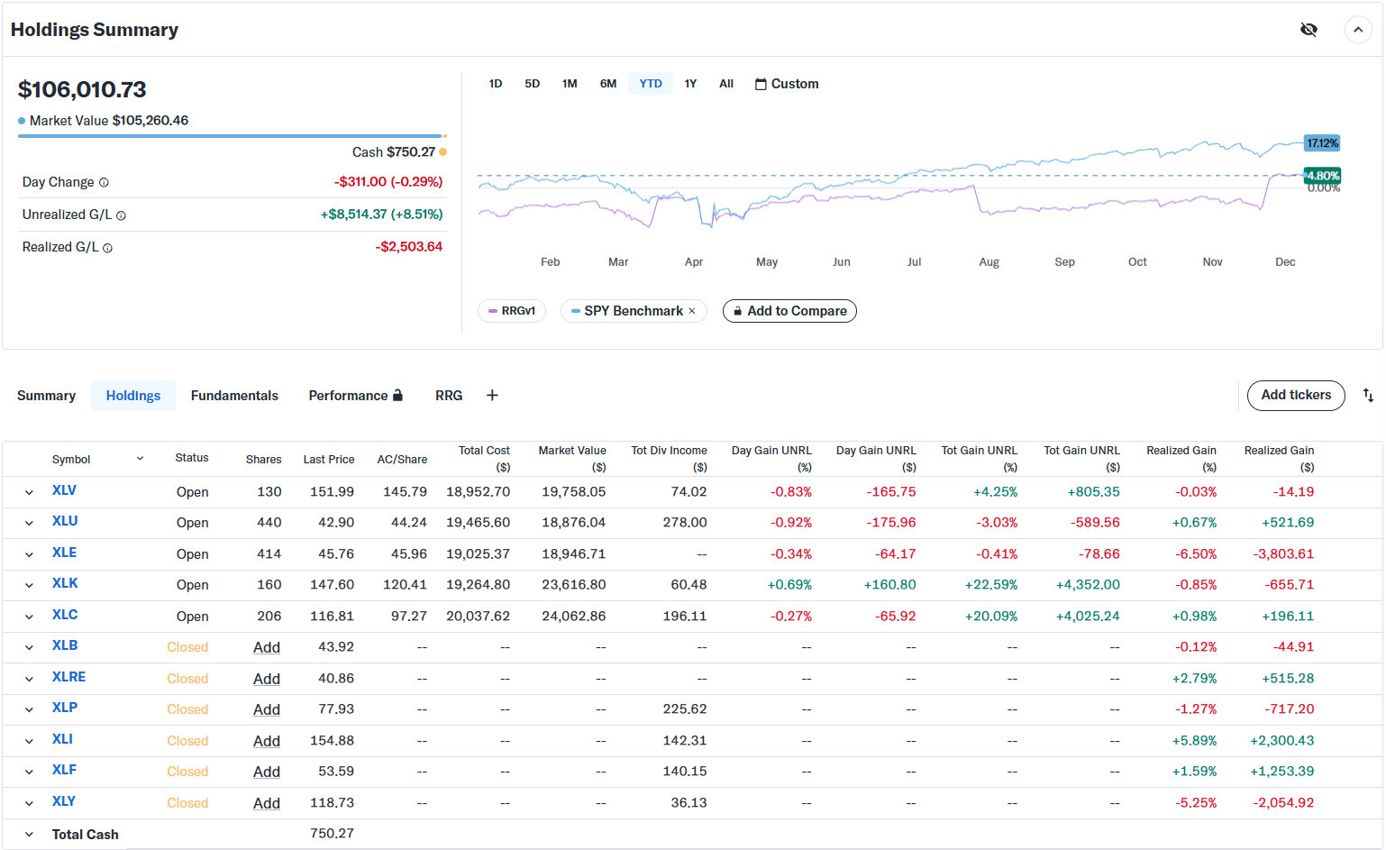Click the sort order arrows icon
The width and height of the screenshot is (1386, 850).
click(1367, 396)
